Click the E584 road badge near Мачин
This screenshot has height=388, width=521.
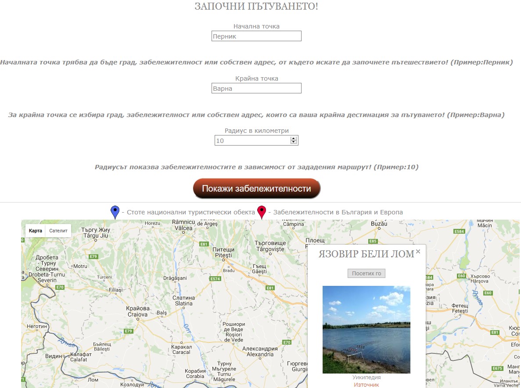point(459,231)
